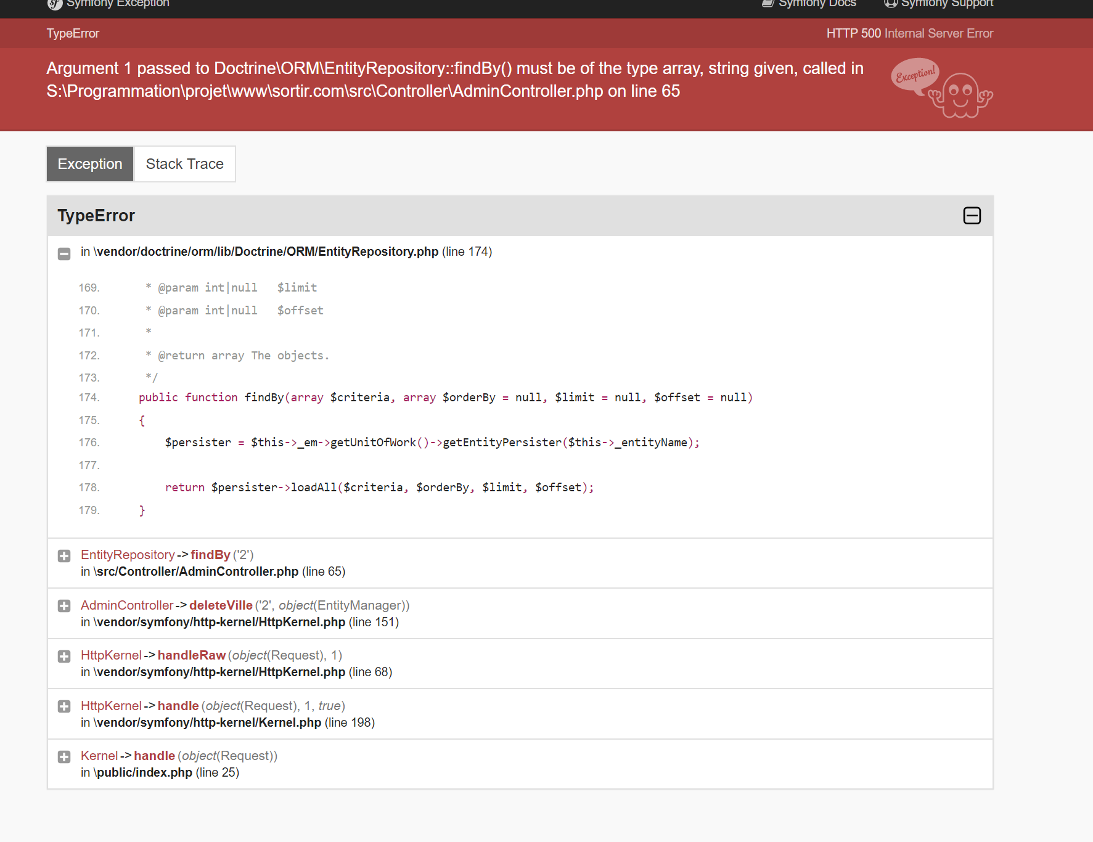This screenshot has height=842, width=1093.
Task: Expand the AdminController deleteVille trace entry
Action: (x=64, y=606)
